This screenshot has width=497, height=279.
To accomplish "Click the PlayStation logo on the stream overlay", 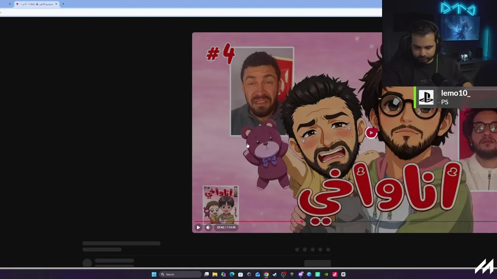I will point(426,97).
